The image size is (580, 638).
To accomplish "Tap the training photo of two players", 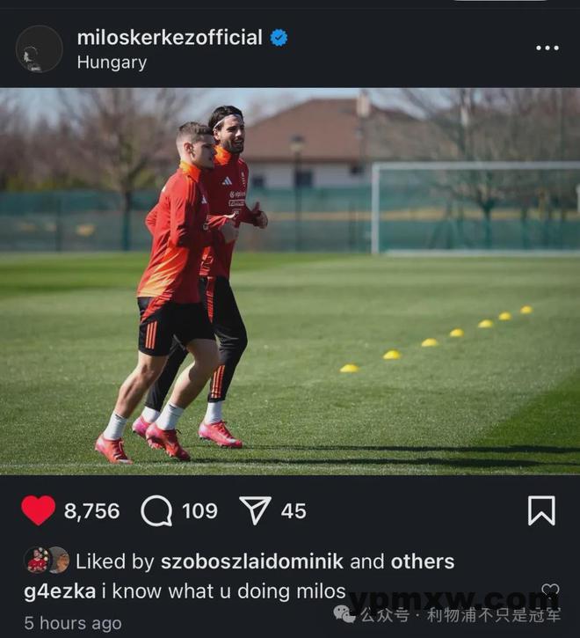I will 290,282.
